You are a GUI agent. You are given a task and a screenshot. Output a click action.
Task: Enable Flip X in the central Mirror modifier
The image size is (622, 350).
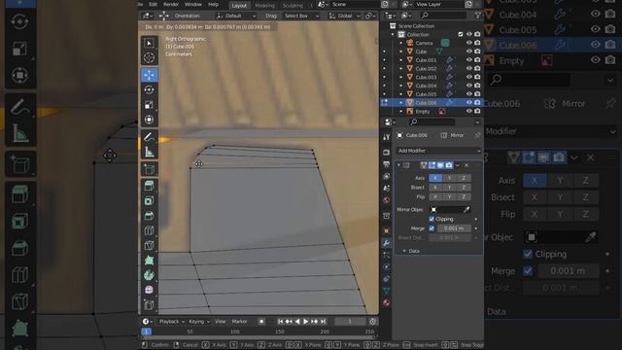point(435,196)
